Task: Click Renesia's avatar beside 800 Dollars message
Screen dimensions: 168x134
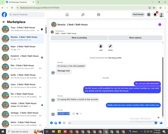Action: click(53, 100)
